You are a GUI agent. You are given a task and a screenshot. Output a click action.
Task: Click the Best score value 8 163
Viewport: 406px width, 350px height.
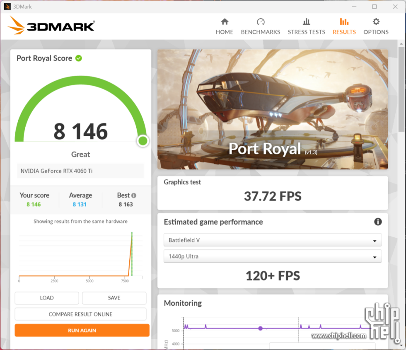point(126,205)
